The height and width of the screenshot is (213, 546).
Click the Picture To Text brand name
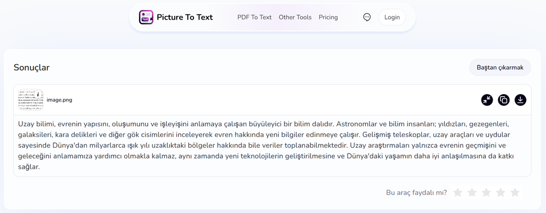tap(184, 18)
